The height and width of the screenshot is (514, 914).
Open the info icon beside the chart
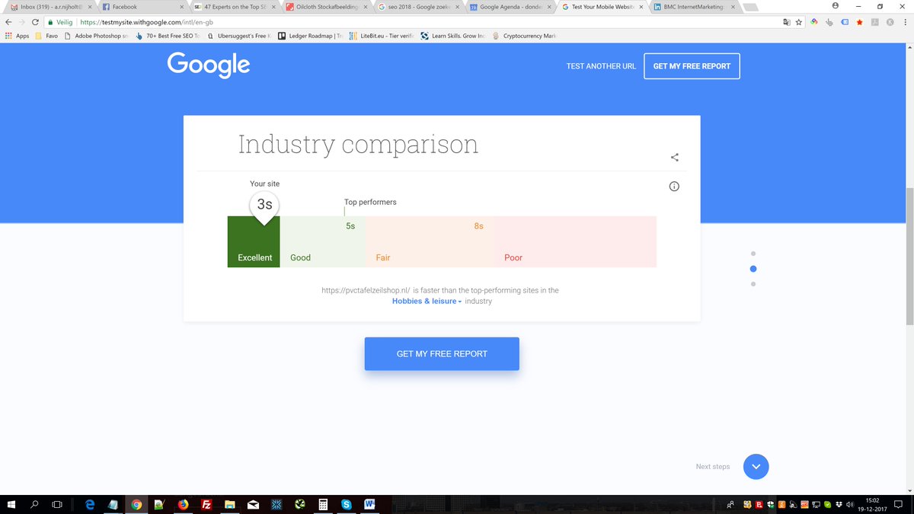tap(674, 187)
